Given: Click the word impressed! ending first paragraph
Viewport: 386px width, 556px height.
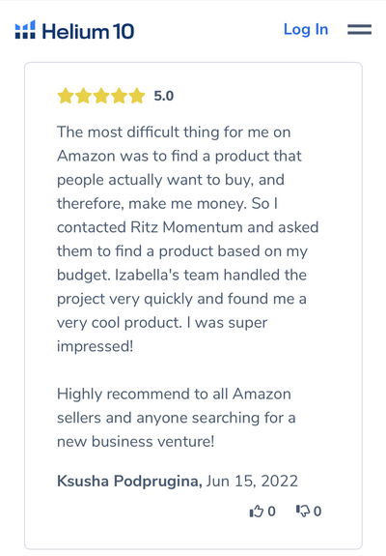Looking at the screenshot, I should [96, 346].
